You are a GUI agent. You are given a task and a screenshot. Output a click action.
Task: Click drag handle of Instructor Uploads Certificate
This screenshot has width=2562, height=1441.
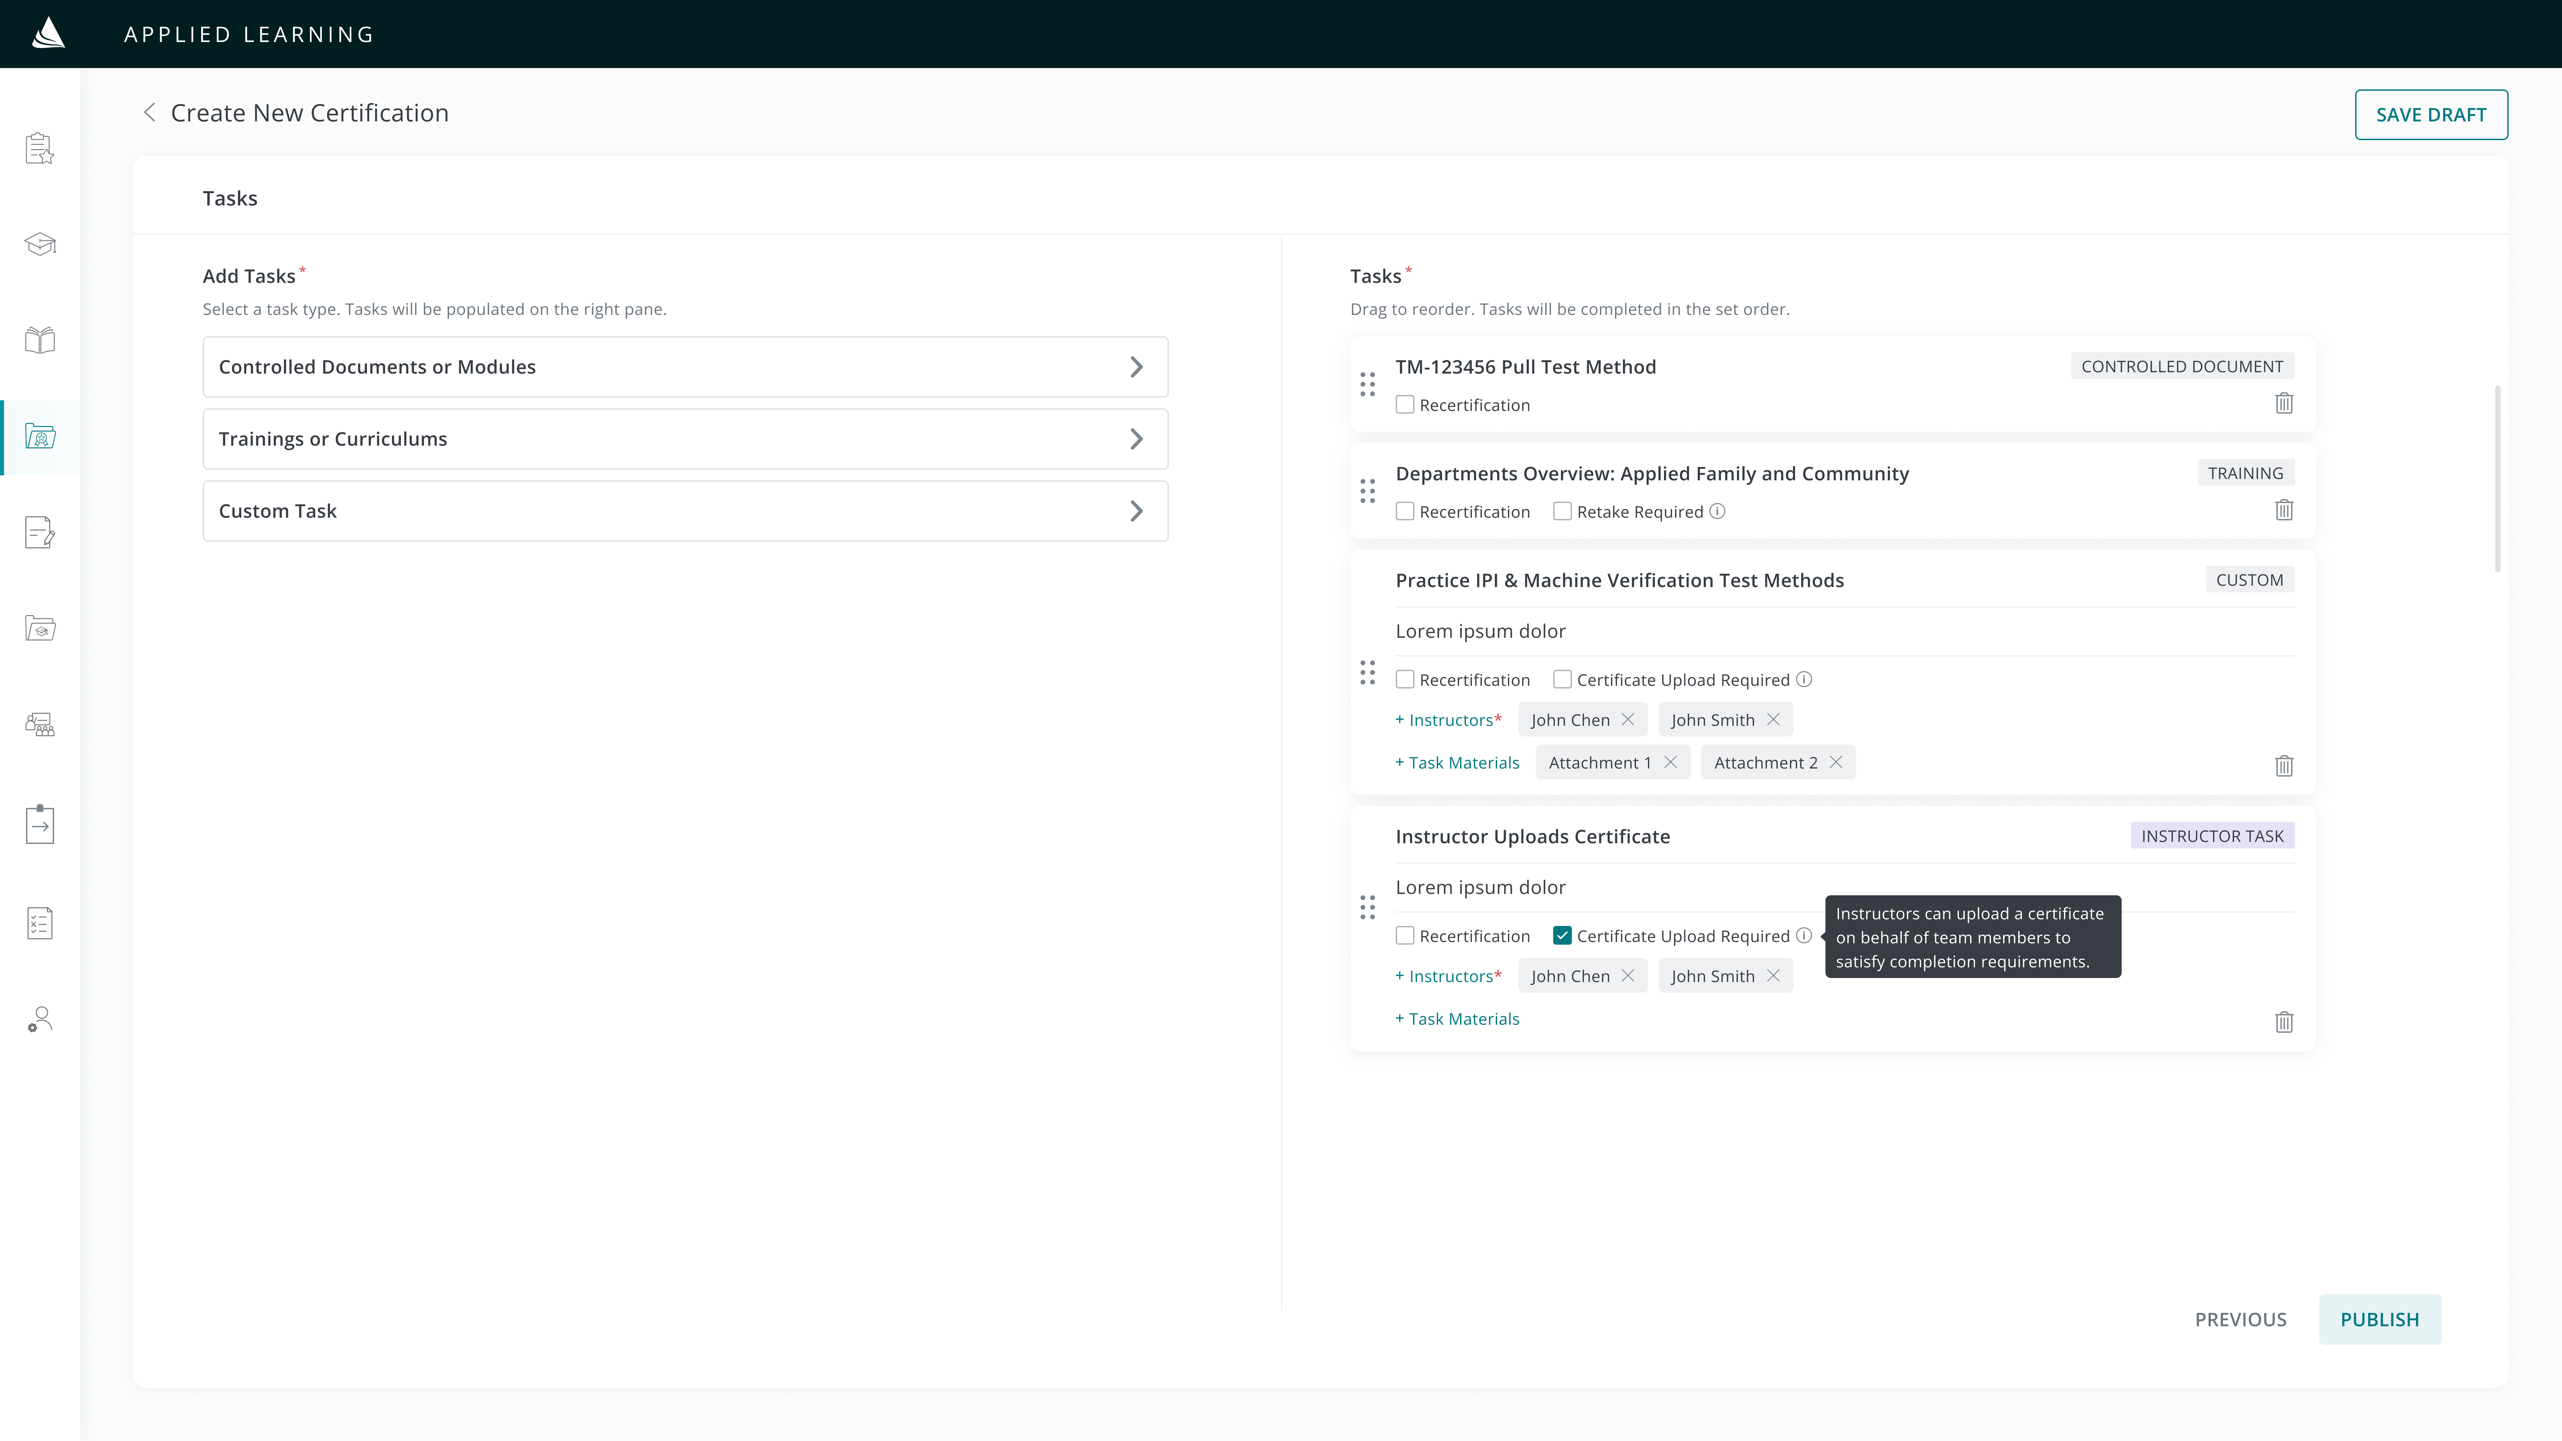(1367, 907)
